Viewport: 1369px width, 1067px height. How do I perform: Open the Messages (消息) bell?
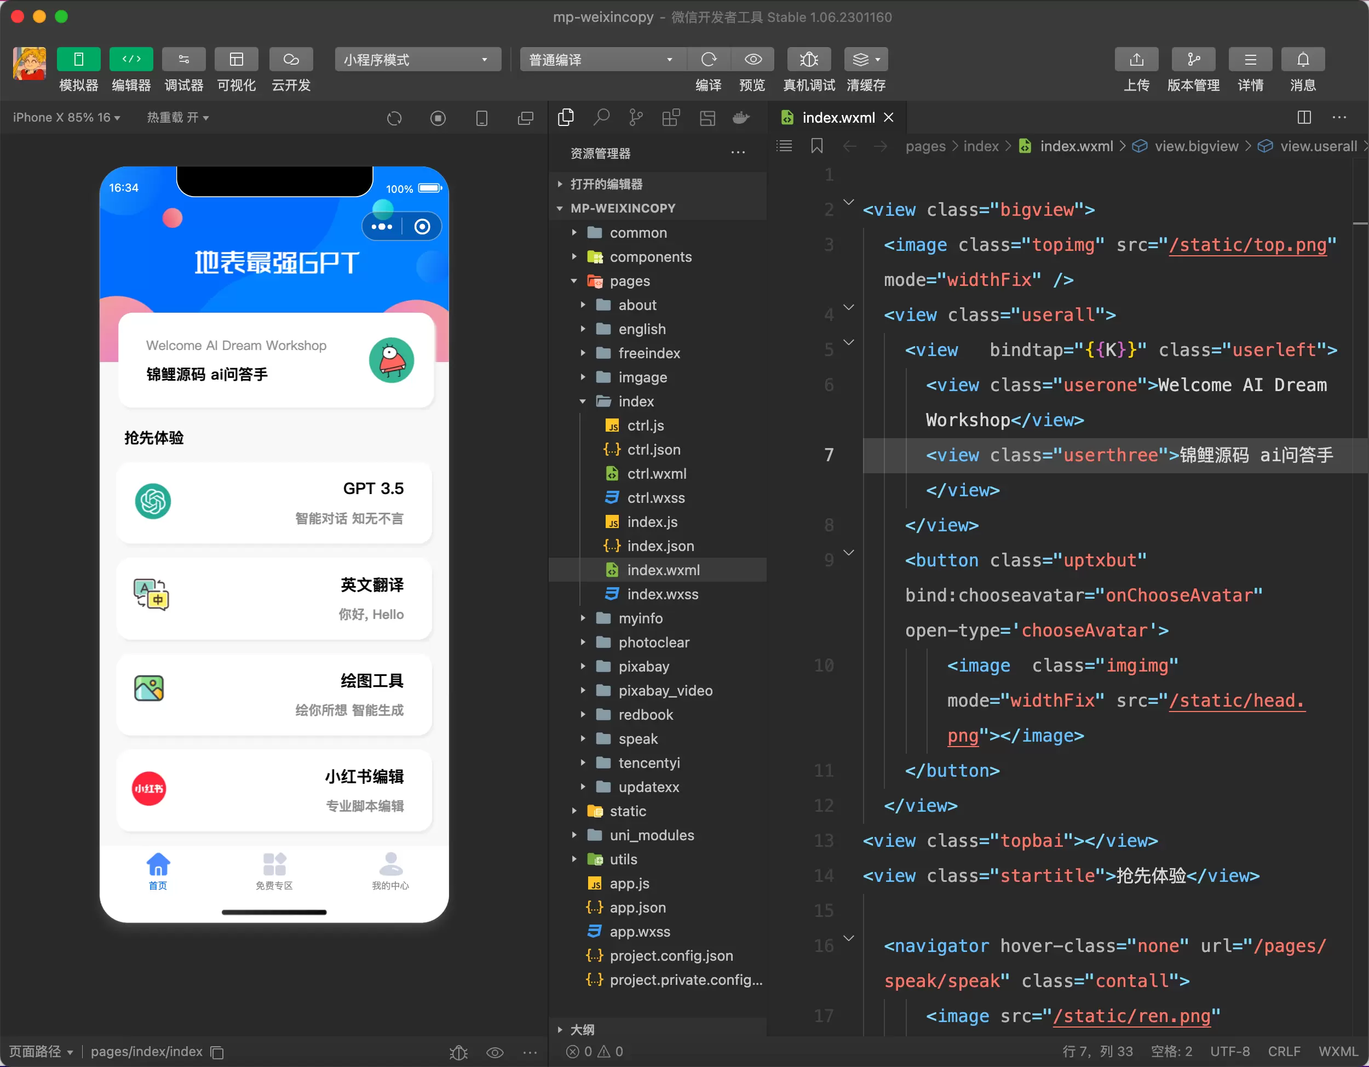1303,60
